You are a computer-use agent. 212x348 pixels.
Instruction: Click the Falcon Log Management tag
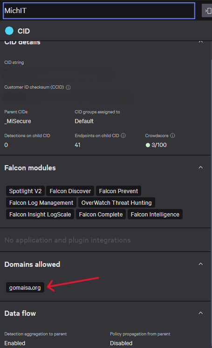coord(41,202)
